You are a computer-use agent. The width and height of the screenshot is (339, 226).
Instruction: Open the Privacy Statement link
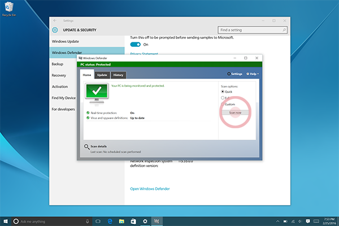click(144, 54)
